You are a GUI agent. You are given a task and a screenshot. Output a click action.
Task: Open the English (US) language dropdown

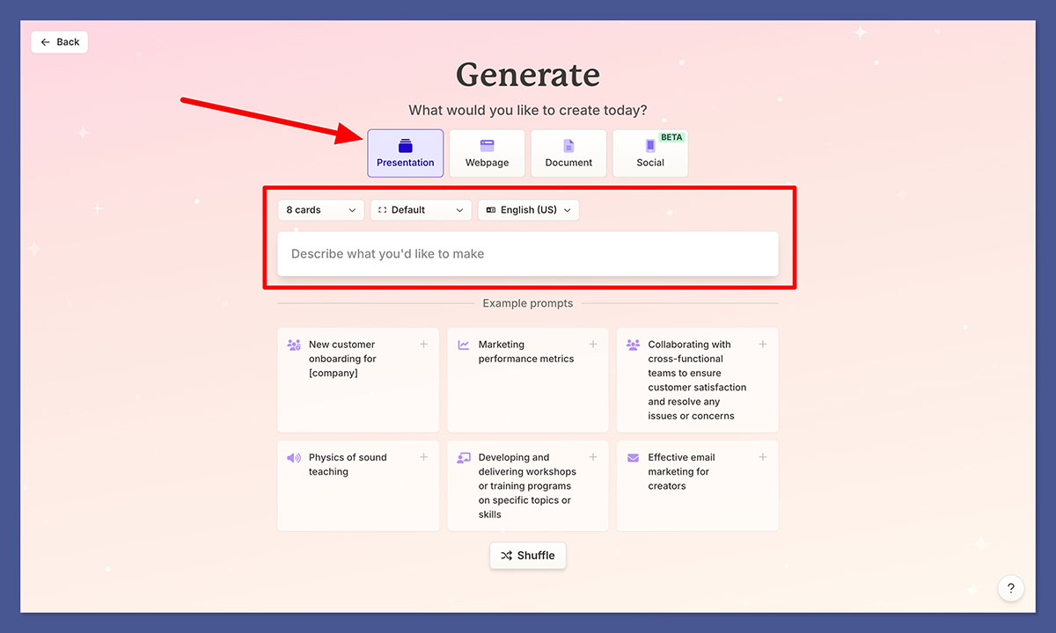pyautogui.click(x=528, y=209)
